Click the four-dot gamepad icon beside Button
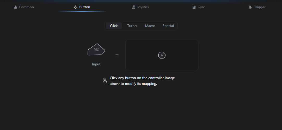282x130 pixels. [x=76, y=7]
